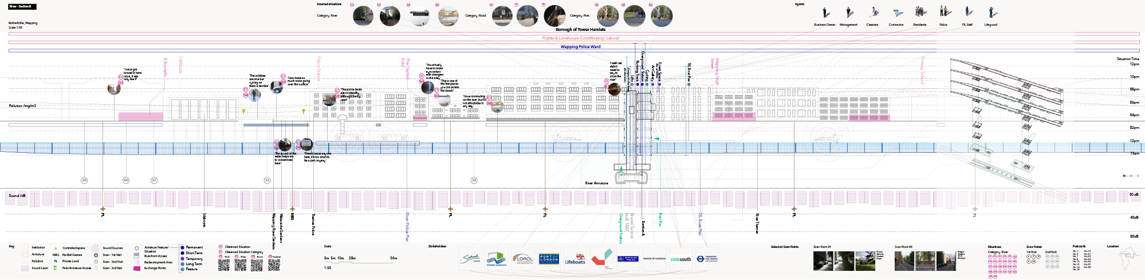The height and width of the screenshot is (280, 1145).
Task: Click the Southwark Council stakeholder logo
Action: (470, 259)
